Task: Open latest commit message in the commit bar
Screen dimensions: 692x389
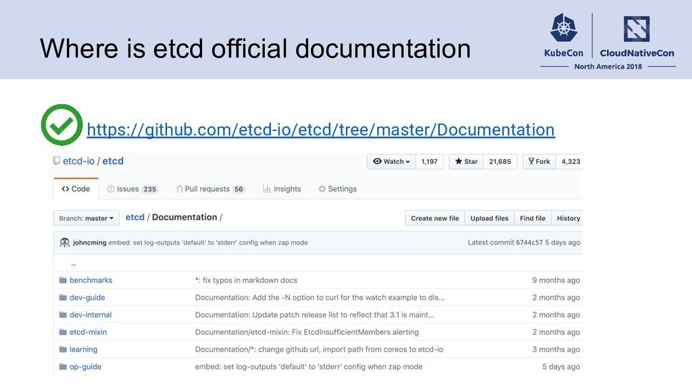Action: tap(208, 242)
